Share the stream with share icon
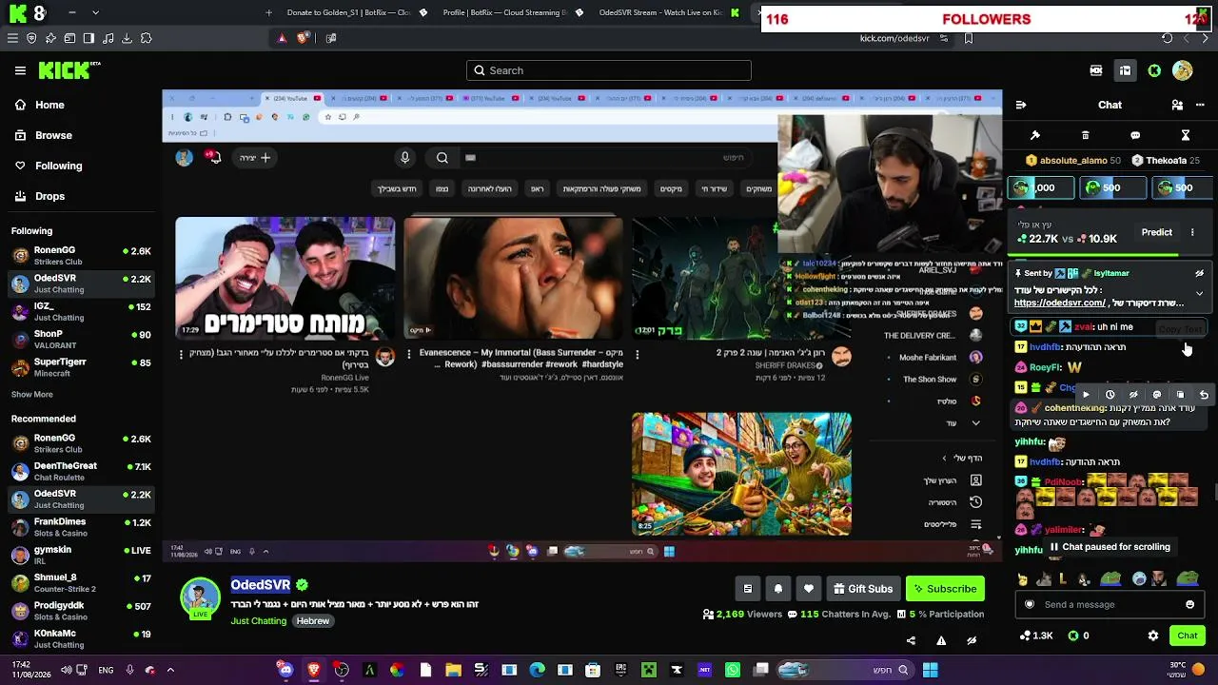Screen dimensions: 1218x685 pyautogui.click(x=911, y=640)
